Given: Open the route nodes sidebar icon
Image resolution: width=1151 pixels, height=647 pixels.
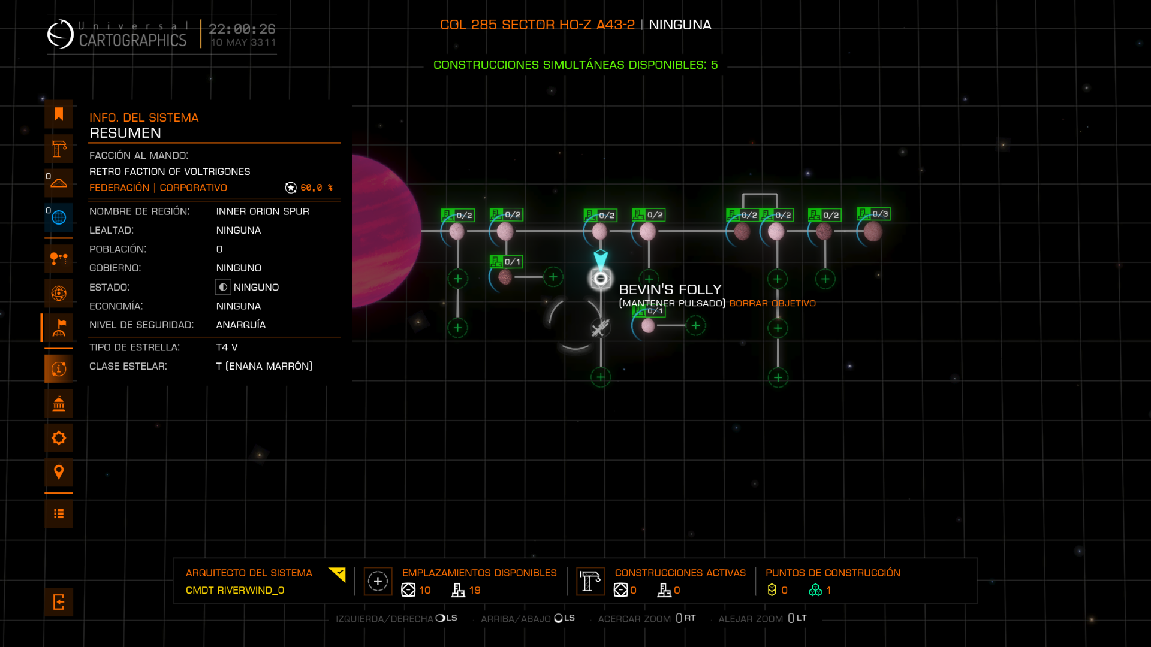Looking at the screenshot, I should tap(59, 259).
